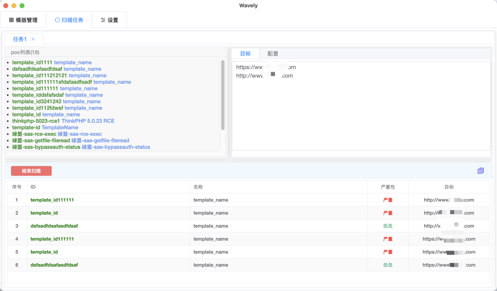This screenshot has width=497, height=291.
Task: Click template_id in result row 2
Action: (x=44, y=213)
